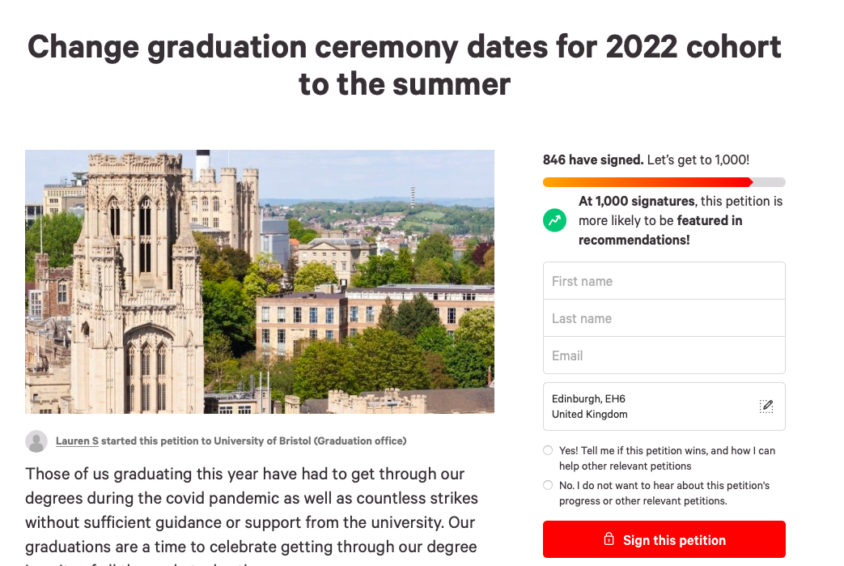Open the Lauren S profile link
The height and width of the screenshot is (566, 844).
point(77,441)
